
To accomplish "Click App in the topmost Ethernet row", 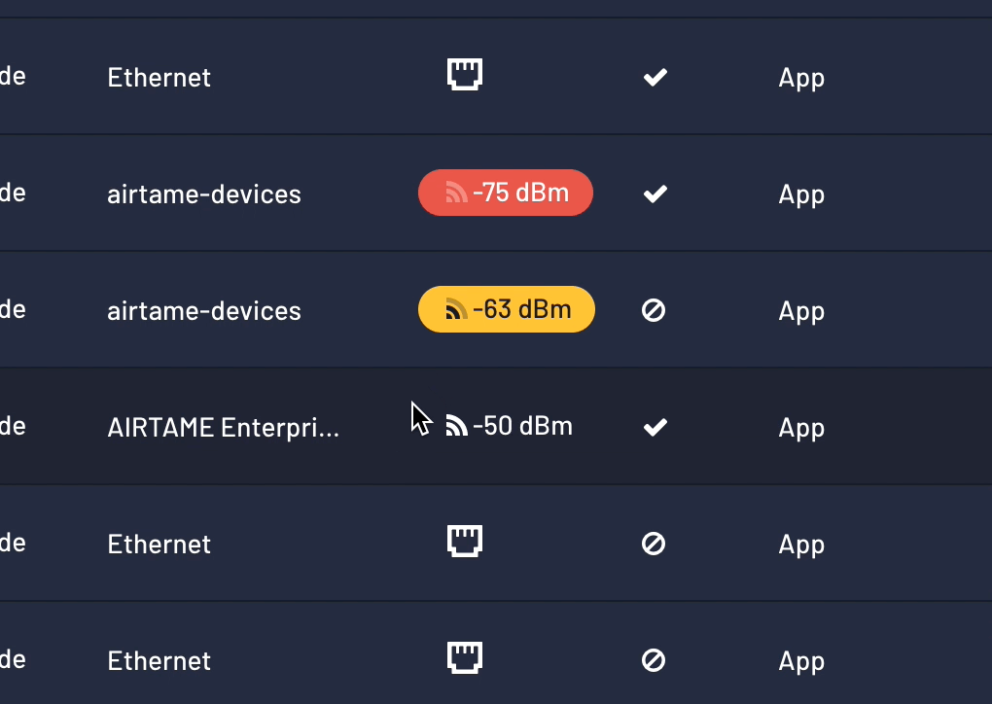I will 801,78.
